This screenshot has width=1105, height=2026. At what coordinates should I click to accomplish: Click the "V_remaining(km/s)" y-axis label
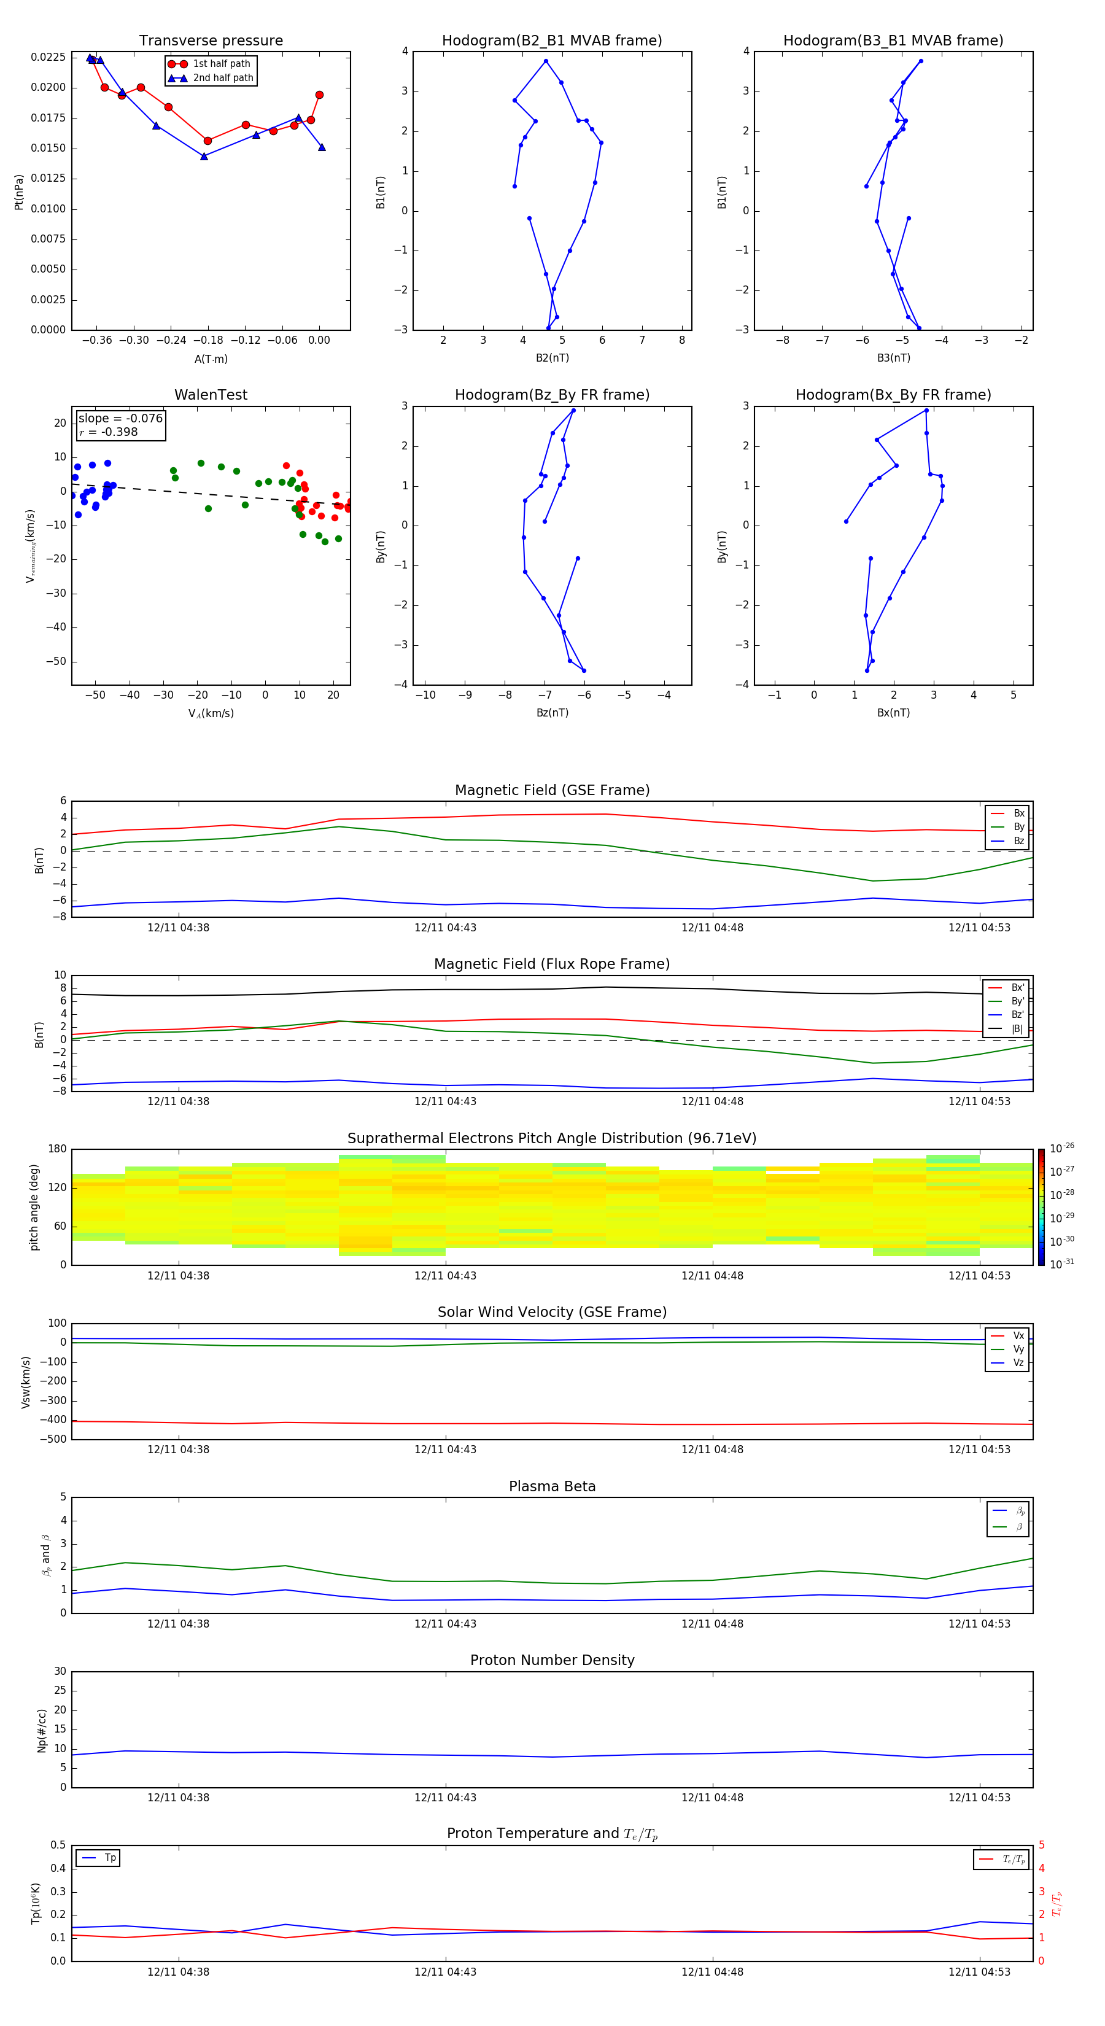pyautogui.click(x=31, y=546)
